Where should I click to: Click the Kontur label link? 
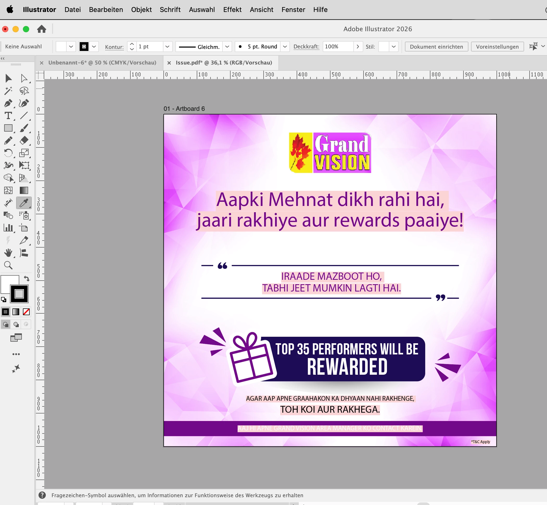point(114,47)
